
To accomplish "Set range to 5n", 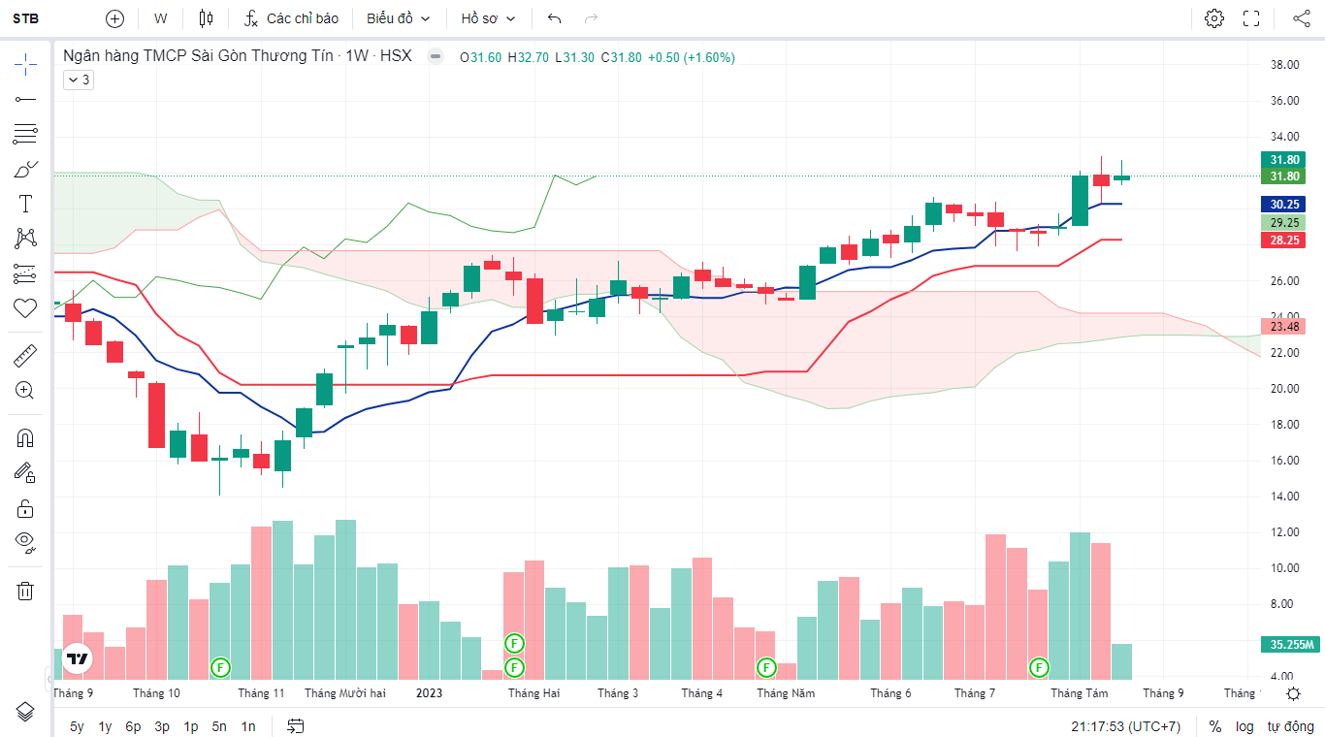I will 219,726.
